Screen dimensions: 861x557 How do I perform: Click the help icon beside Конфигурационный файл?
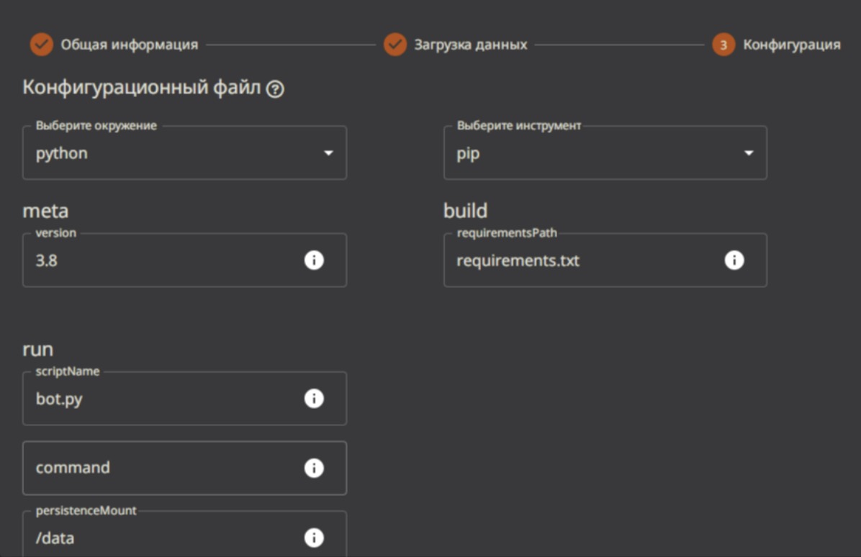275,90
